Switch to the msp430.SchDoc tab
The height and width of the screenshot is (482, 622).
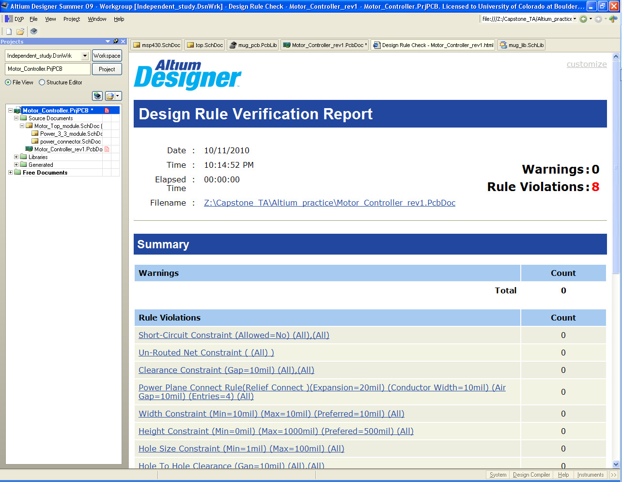[x=156, y=45]
